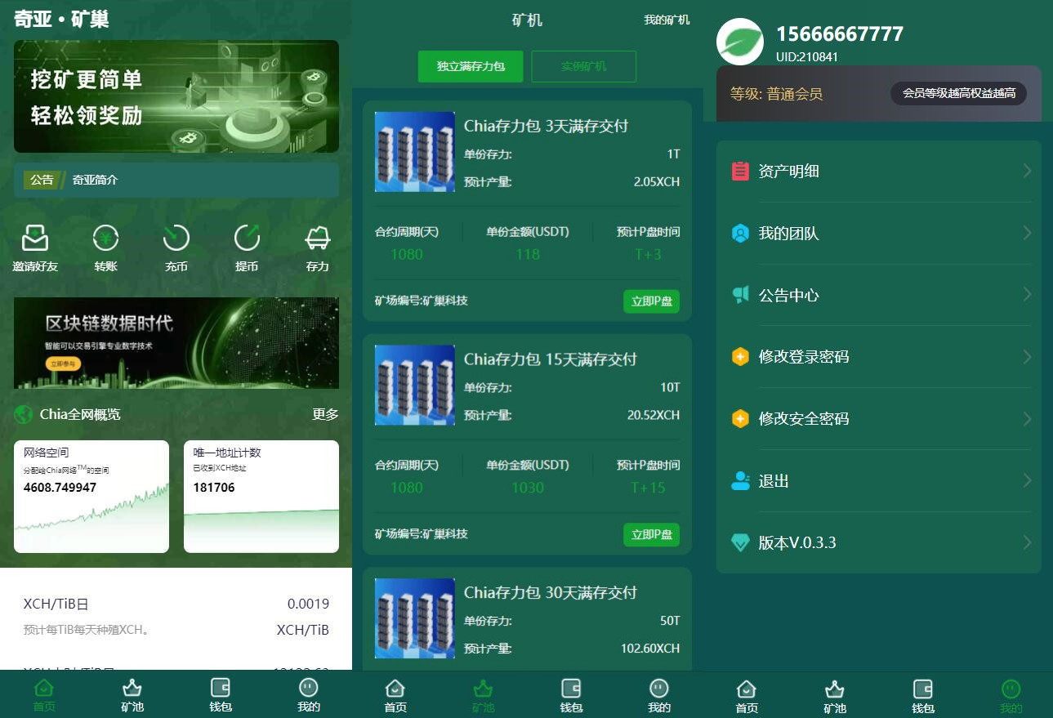The image size is (1053, 718).
Task: Click the phone number 15666667777
Action: click(840, 34)
